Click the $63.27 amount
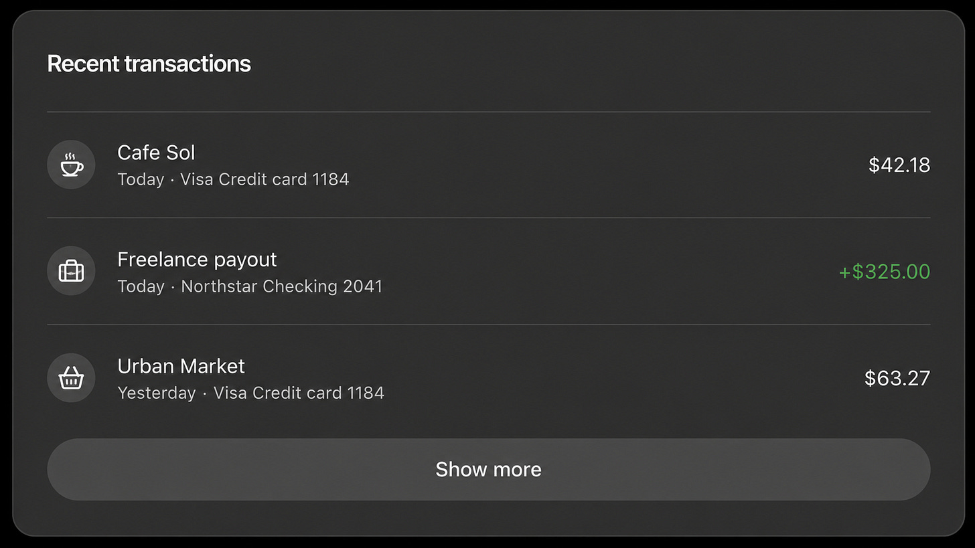975x548 pixels. [x=897, y=378]
